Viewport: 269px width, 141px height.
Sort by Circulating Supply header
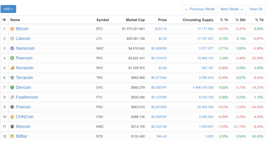coord(198,20)
